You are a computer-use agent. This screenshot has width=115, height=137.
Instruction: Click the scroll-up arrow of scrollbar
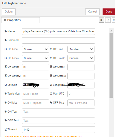click(111, 31)
